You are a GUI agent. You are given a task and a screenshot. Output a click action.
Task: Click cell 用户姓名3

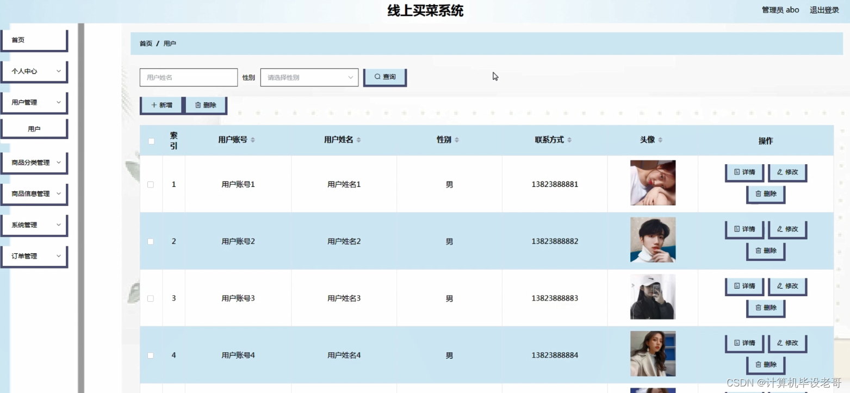[x=344, y=298]
